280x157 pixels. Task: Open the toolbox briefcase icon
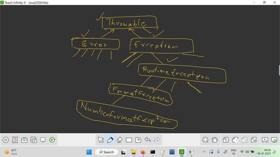tap(24, 140)
